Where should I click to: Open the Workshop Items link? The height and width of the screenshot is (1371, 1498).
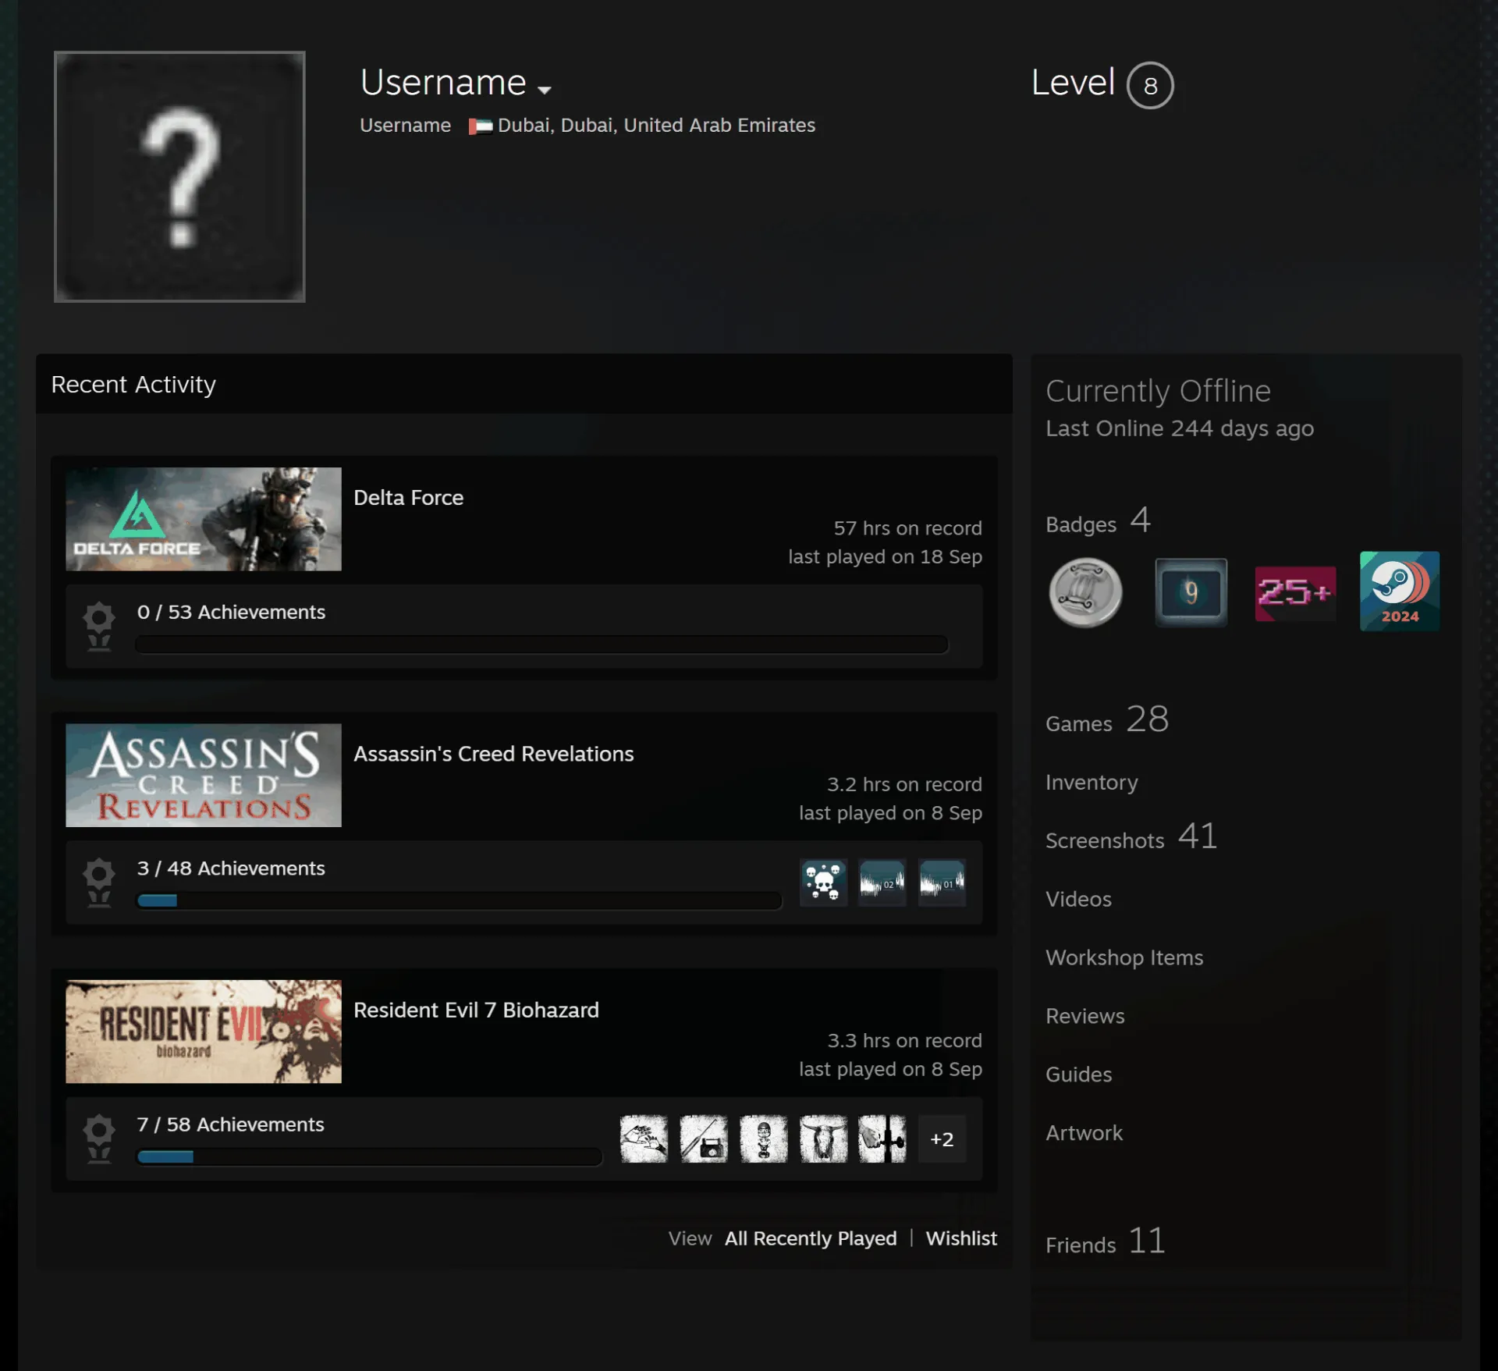1124,957
